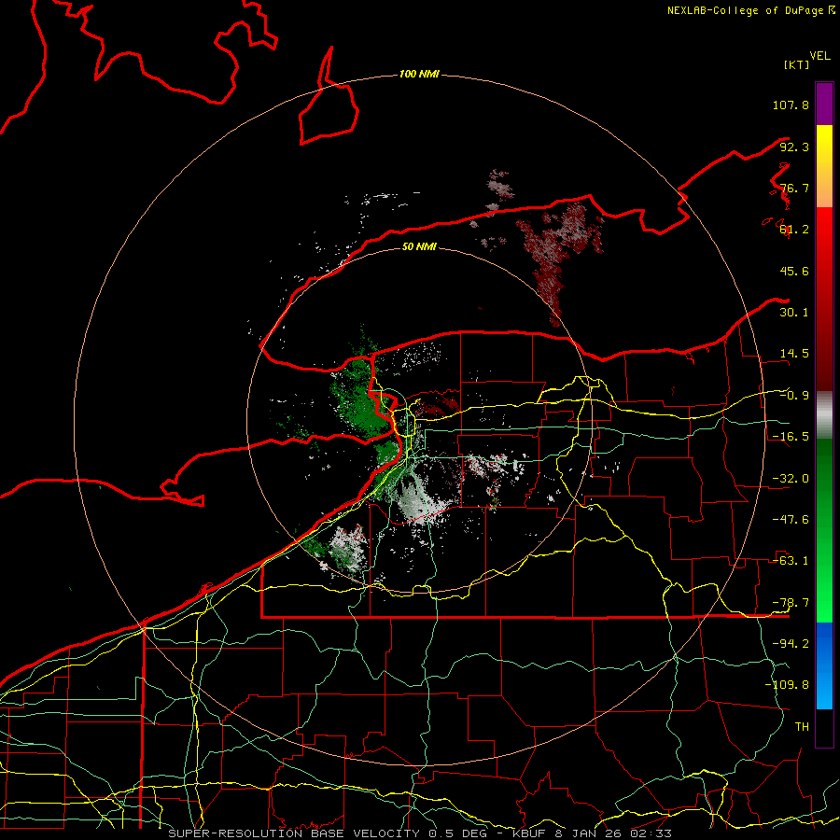Click the purple band of velocity color bar
The width and height of the screenshot is (840, 840).
[x=824, y=104]
